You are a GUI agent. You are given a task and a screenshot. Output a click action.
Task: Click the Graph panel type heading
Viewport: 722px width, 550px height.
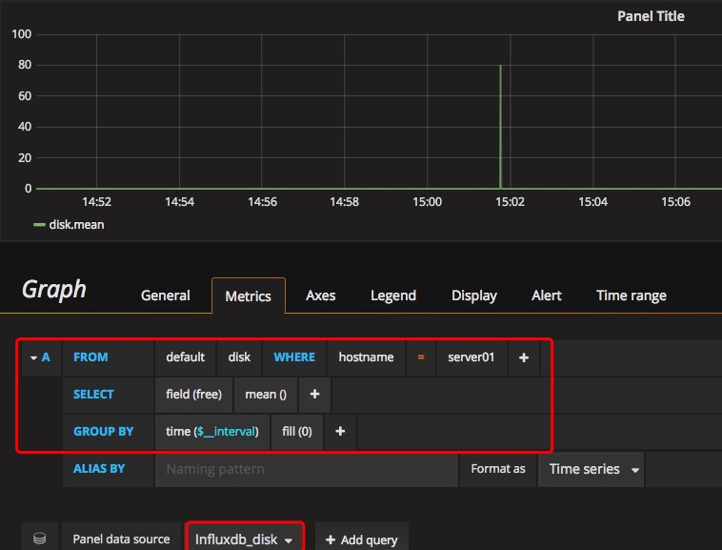coord(54,290)
